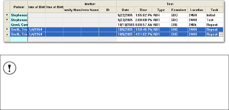Image resolution: width=229 pixels, height=110 pixels.
Task: Click the Repeat task cell in the Gerol, Cam row
Action: [214, 25]
